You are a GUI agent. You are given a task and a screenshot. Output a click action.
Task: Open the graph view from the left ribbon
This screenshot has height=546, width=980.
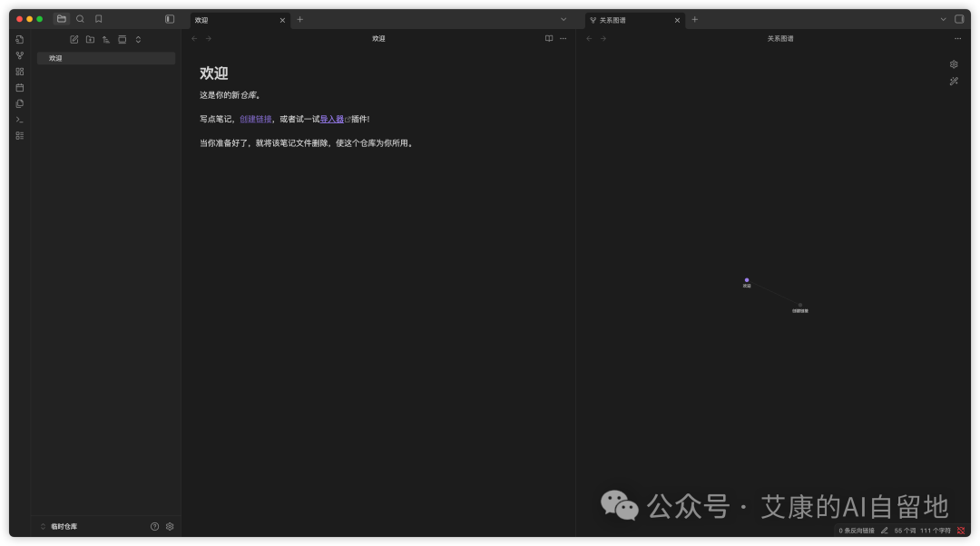pos(19,55)
